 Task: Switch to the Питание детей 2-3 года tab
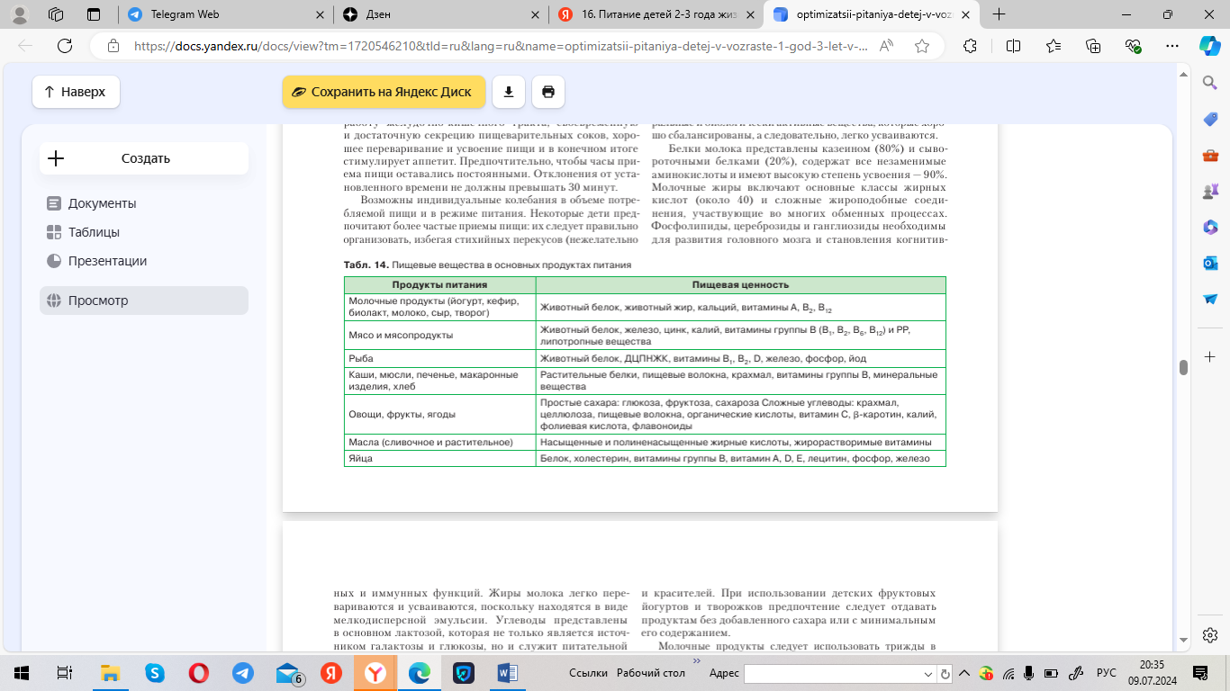(656, 14)
